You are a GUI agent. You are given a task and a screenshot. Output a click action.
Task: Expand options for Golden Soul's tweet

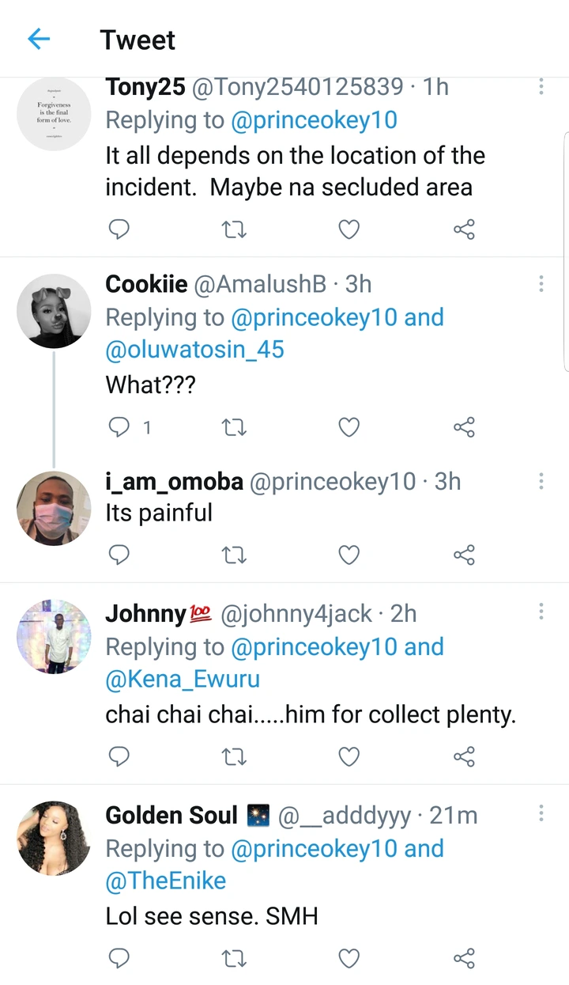(541, 813)
